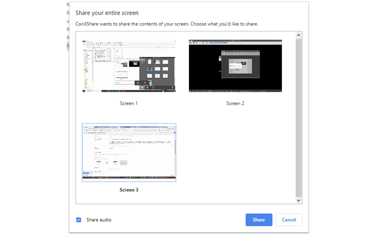Select the Screen 3 thumbnail
This screenshot has width=378, height=236.
[129, 152]
